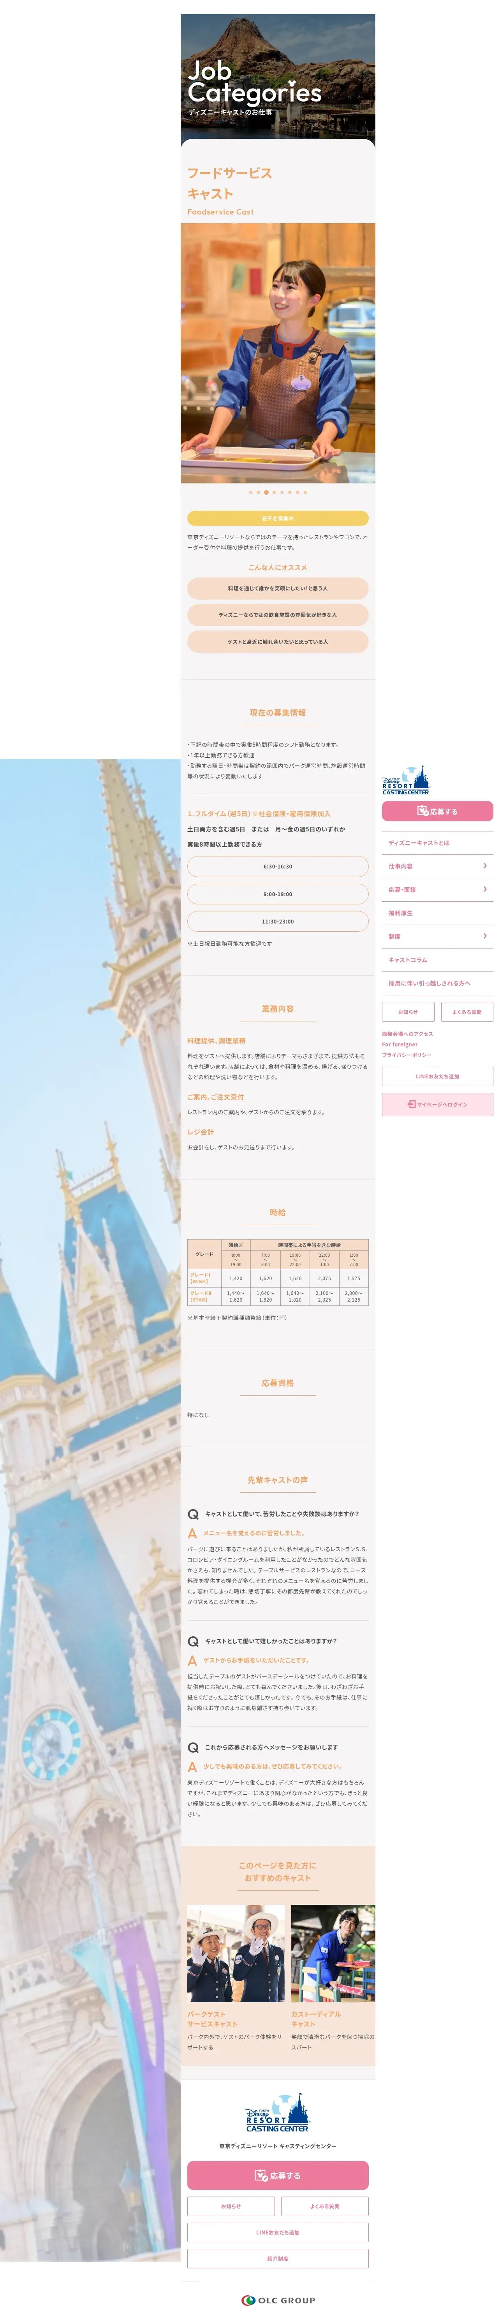The width and height of the screenshot is (500, 2307).
Task: Click ディズニーならではの飲食施設の雰囲気が好きな人 pill
Action: pos(278,615)
